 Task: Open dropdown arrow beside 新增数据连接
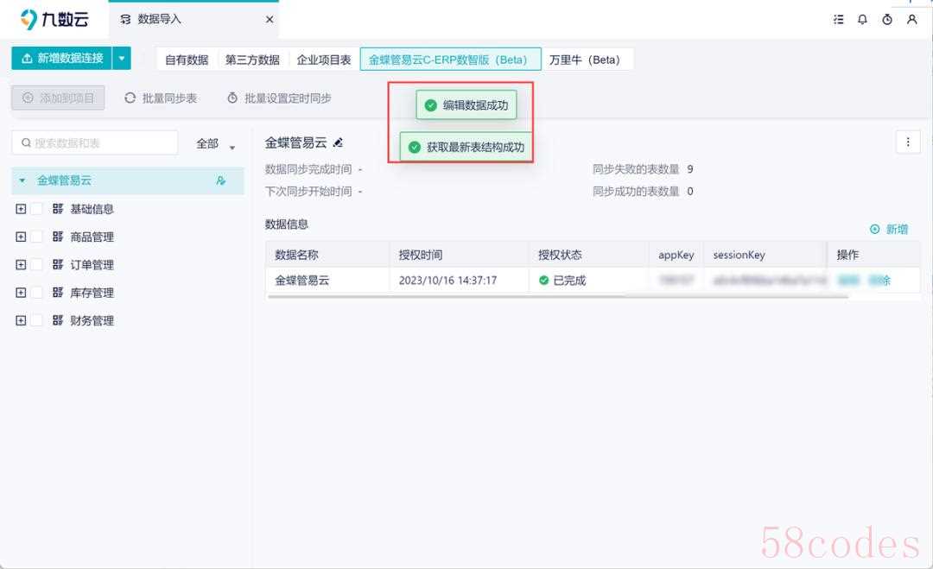[122, 58]
